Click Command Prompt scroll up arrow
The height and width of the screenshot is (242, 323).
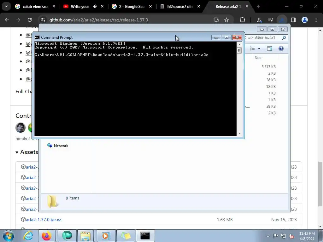point(239,44)
